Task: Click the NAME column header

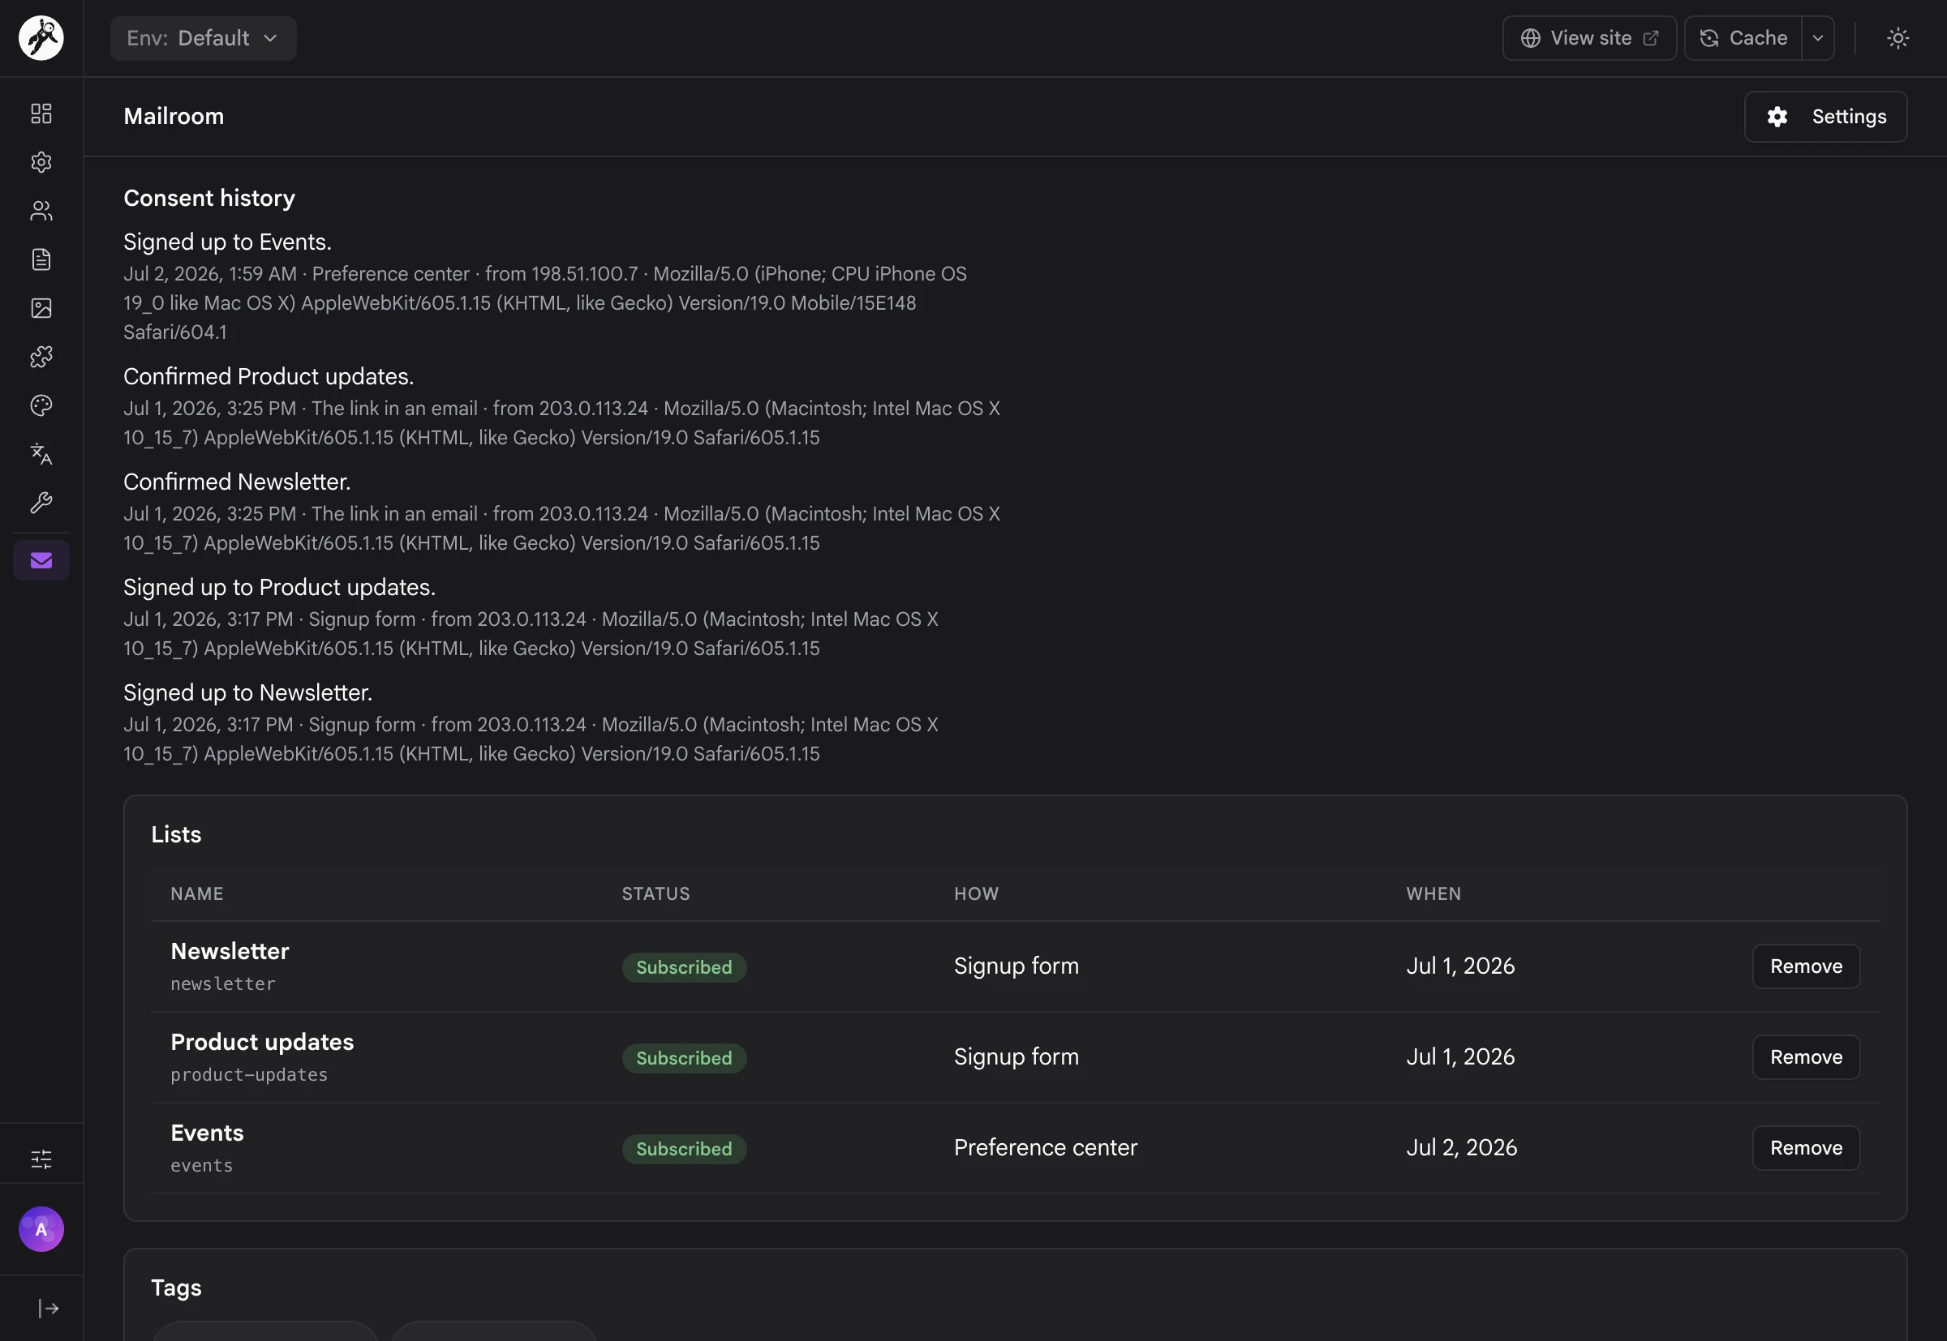Action: coord(196,894)
